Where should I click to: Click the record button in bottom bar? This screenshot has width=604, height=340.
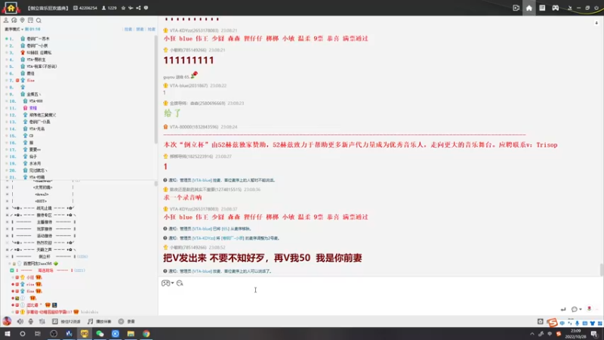point(127,322)
